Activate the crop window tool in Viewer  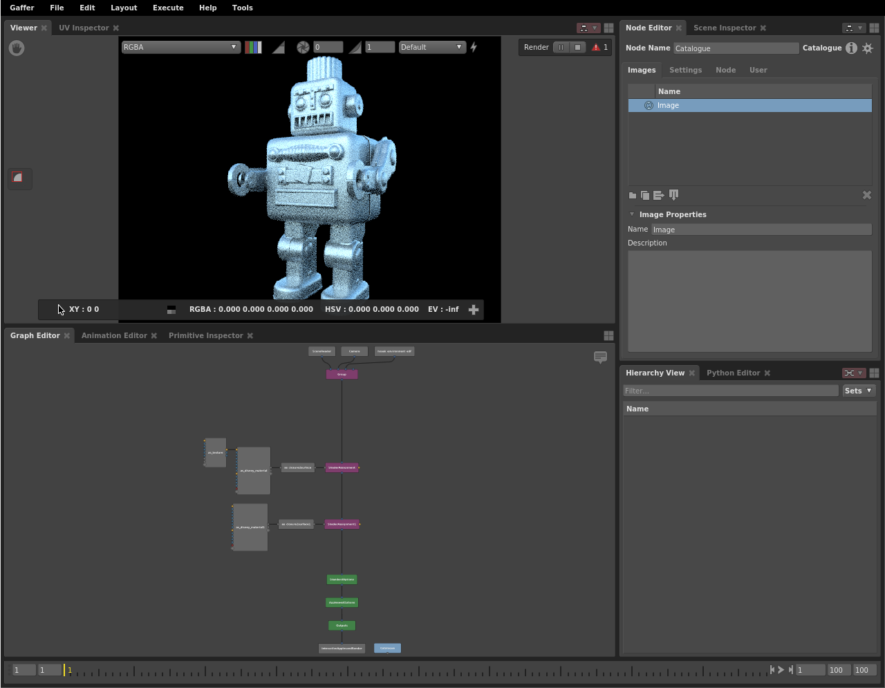[18, 178]
